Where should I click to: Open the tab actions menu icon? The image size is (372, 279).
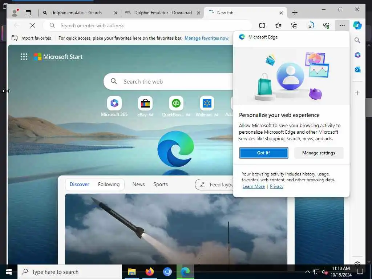tap(28, 13)
